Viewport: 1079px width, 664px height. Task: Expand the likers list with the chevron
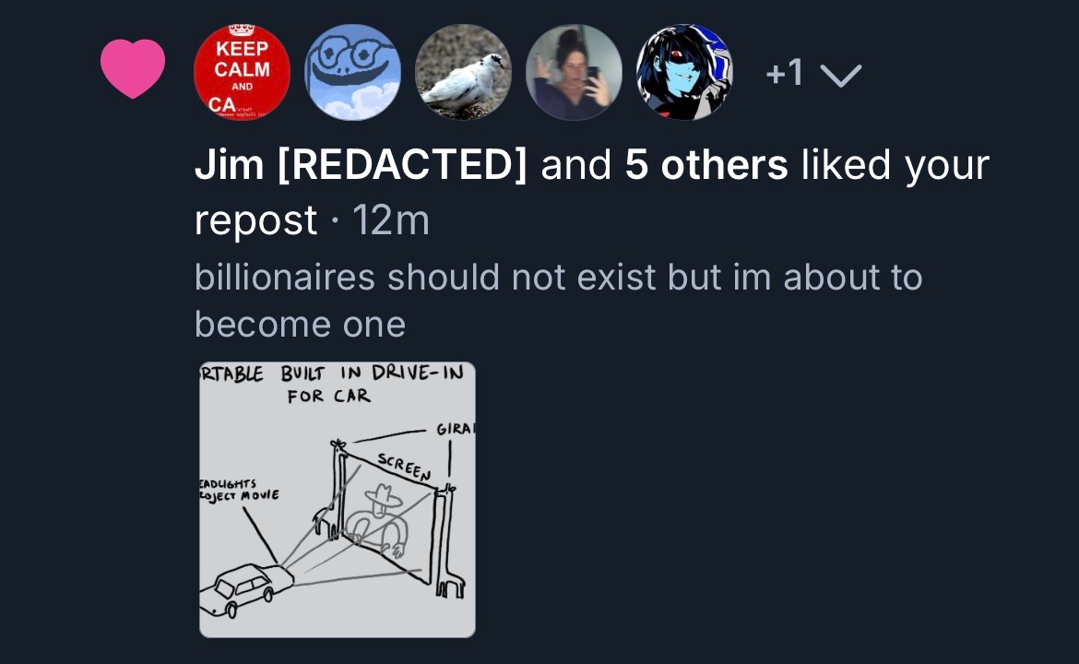click(840, 76)
